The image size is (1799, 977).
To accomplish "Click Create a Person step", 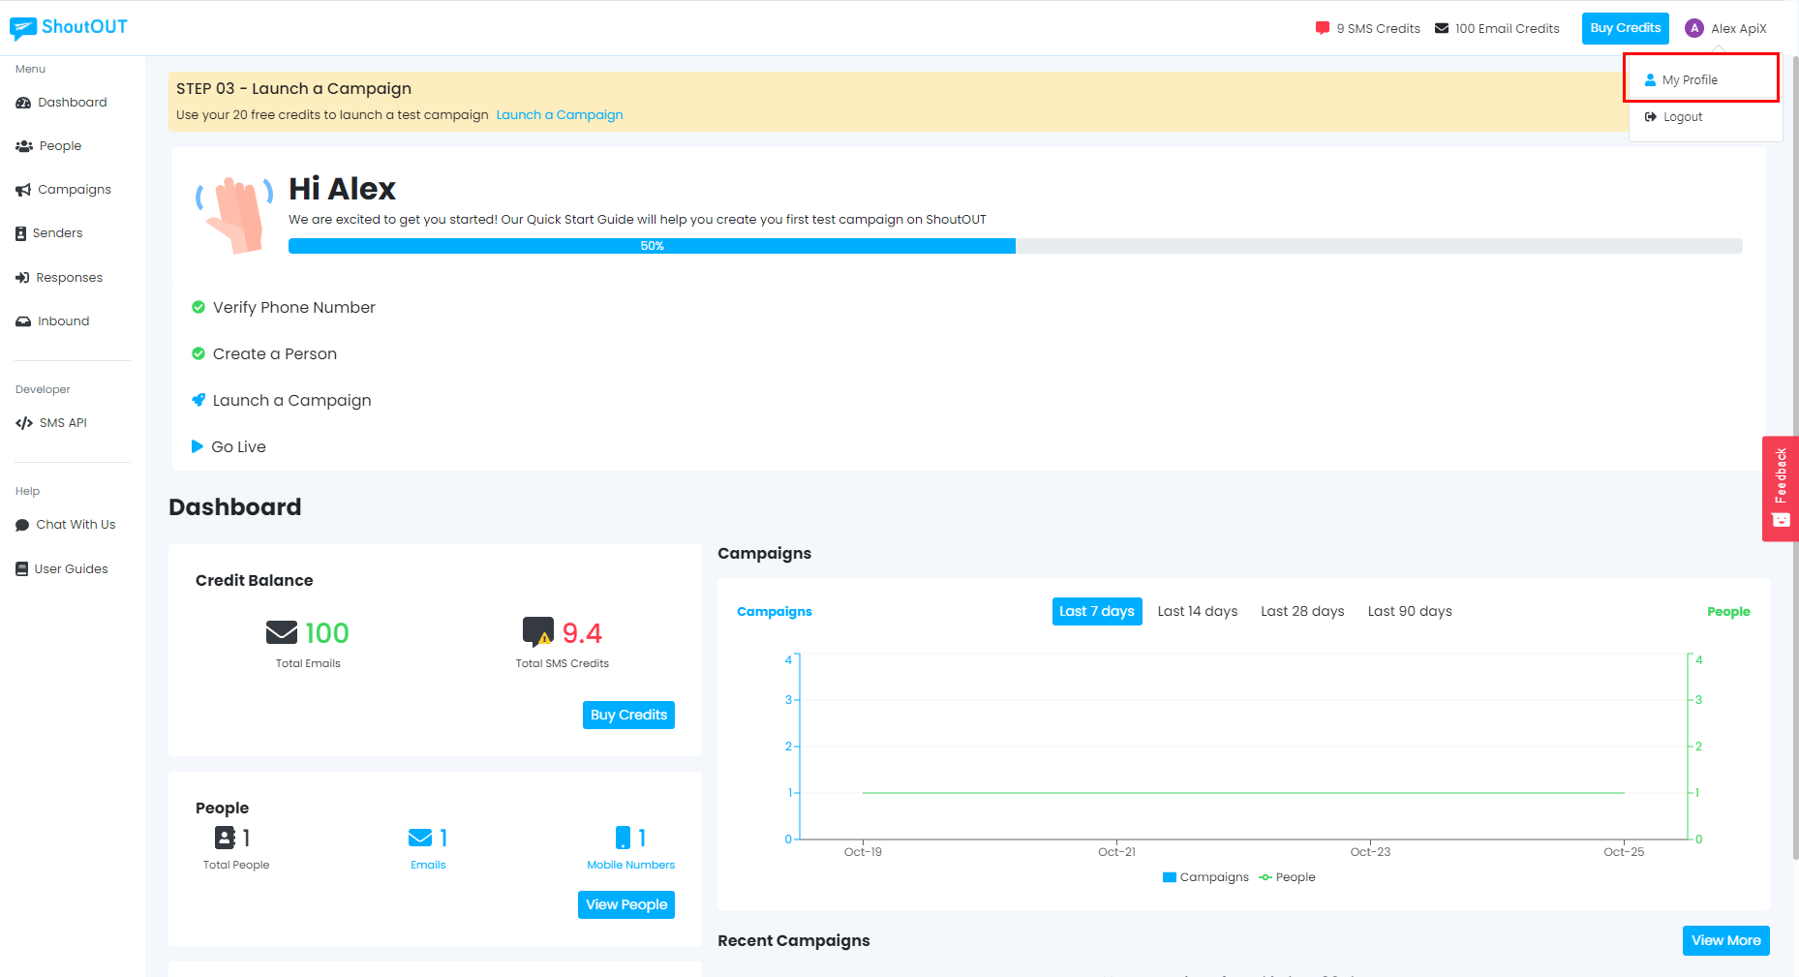I will tap(275, 353).
